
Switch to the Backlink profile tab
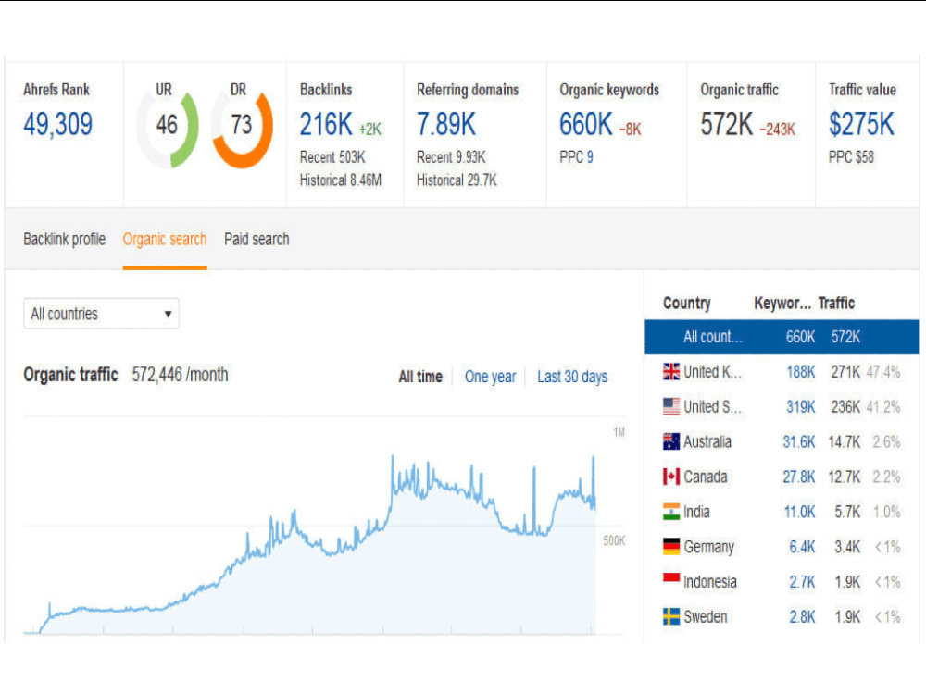click(x=65, y=239)
